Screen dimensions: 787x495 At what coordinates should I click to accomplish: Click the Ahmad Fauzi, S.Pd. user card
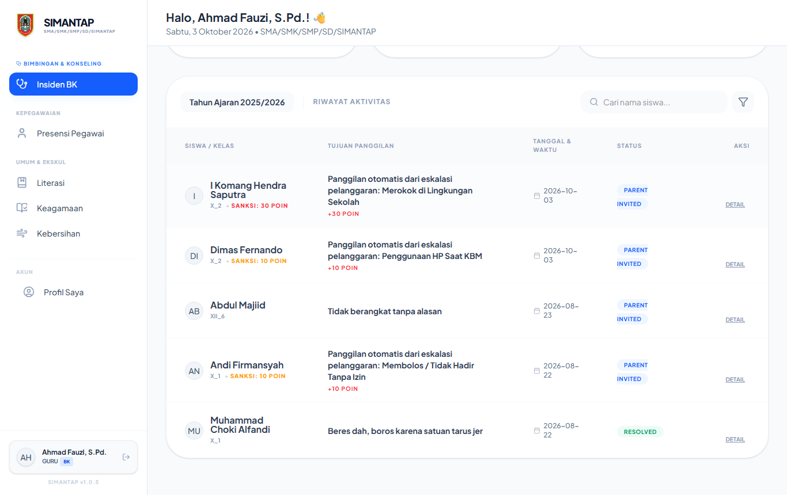click(x=73, y=457)
